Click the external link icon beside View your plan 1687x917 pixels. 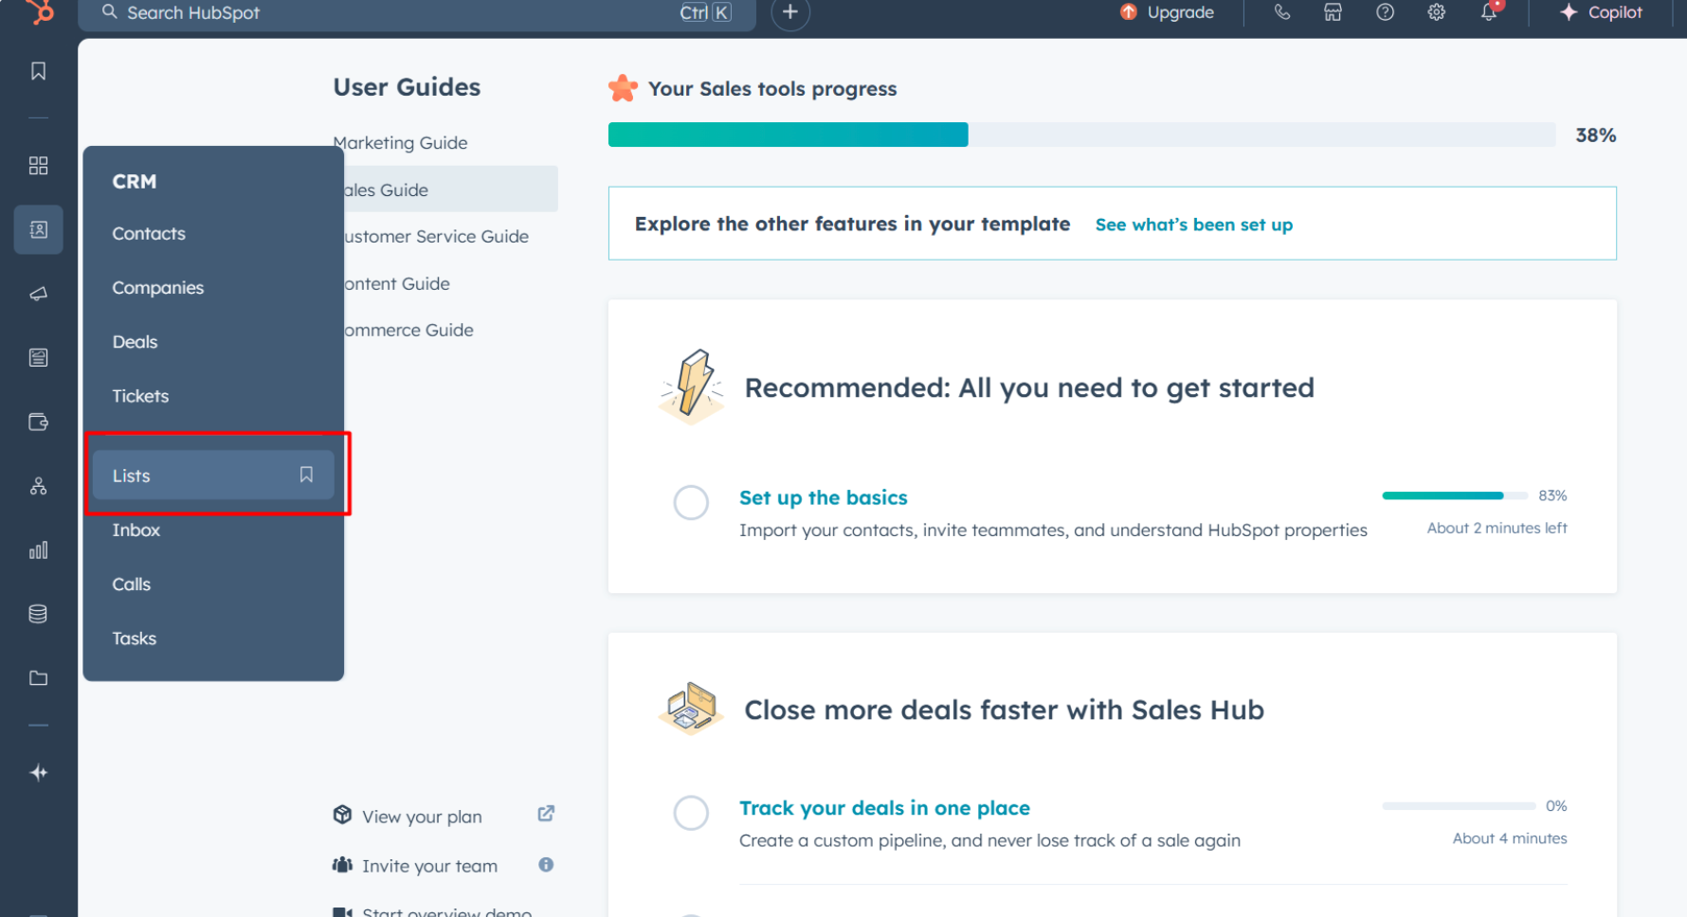[x=546, y=814]
